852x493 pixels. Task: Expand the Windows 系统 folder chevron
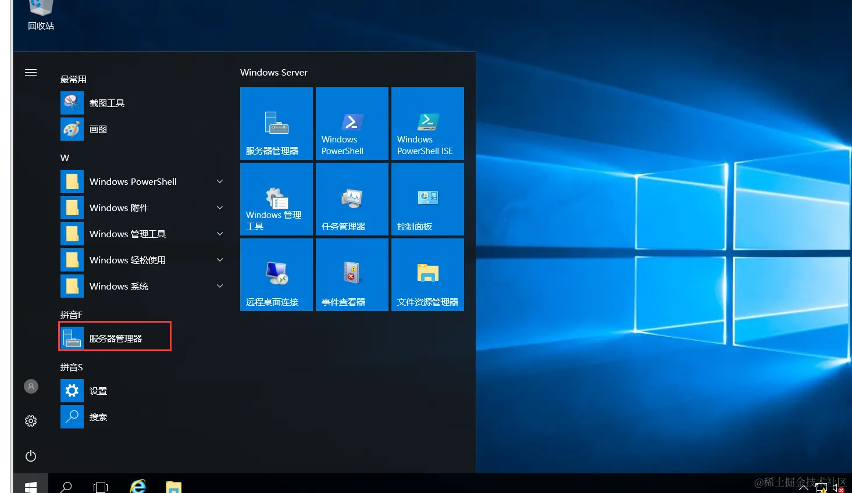click(x=220, y=286)
